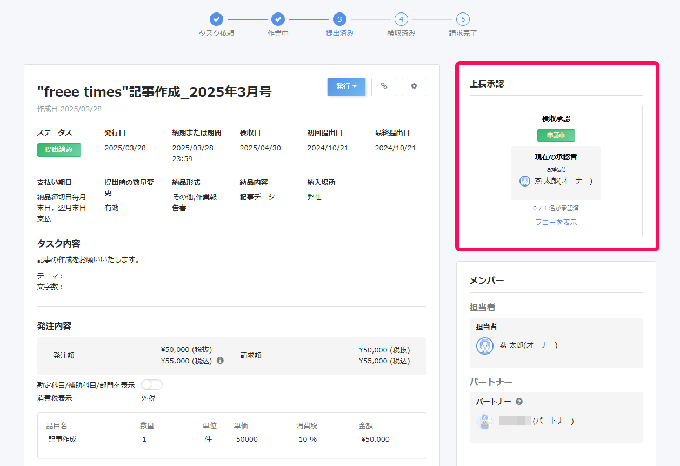Click the 記事作成 item name cell
The image size is (680, 466).
pos(63,440)
